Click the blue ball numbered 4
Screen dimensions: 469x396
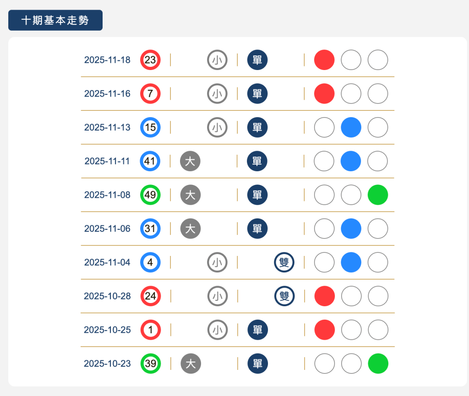(x=150, y=262)
